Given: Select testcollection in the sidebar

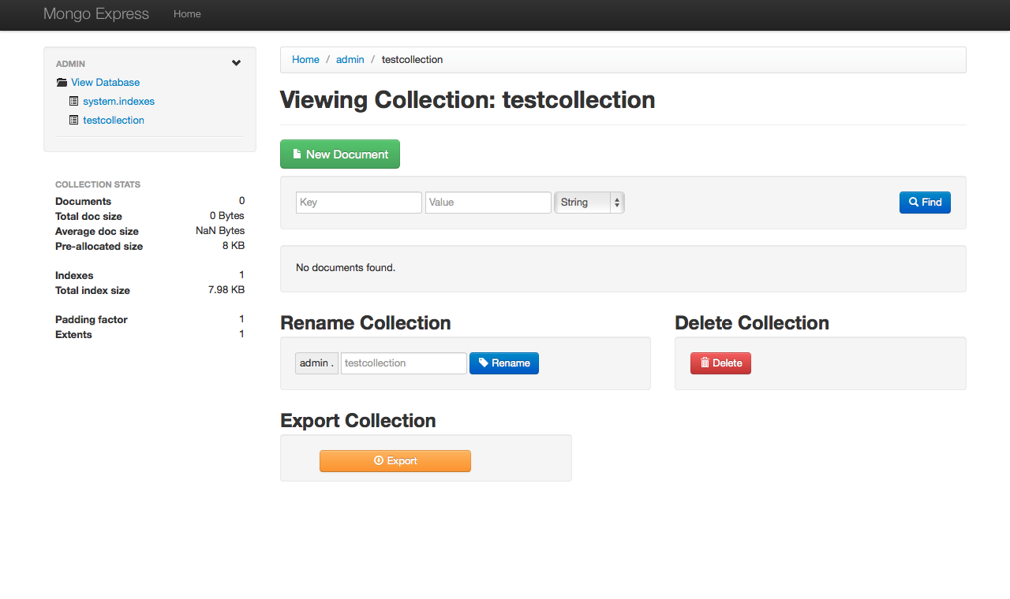Looking at the screenshot, I should tap(114, 121).
